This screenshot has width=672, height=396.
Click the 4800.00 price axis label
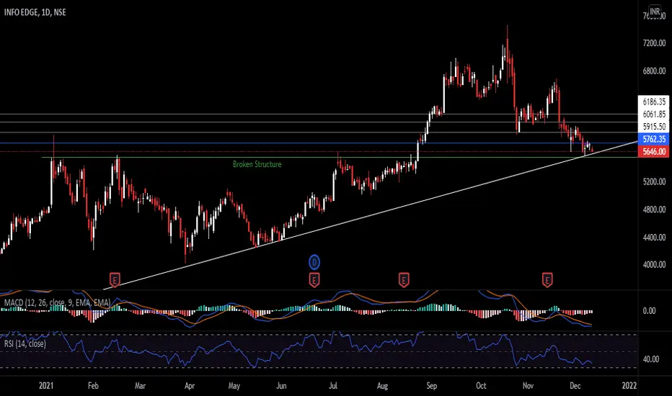click(654, 210)
